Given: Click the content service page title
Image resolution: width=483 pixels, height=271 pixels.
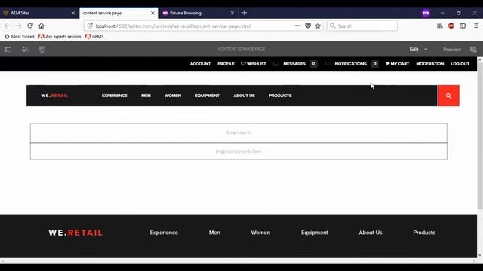Looking at the screenshot, I should click(x=241, y=49).
